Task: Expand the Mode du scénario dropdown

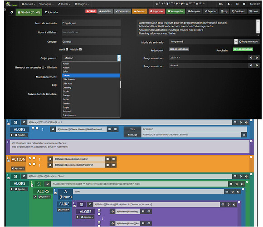Action: (236, 42)
